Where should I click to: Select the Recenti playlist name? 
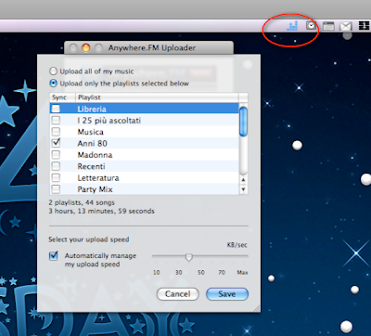(x=91, y=166)
